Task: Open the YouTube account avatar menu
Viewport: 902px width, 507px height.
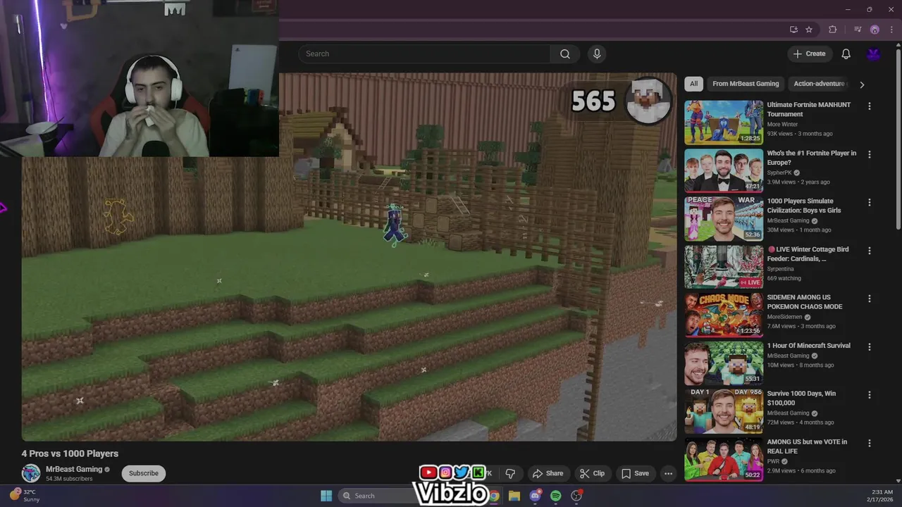Action: coord(873,54)
